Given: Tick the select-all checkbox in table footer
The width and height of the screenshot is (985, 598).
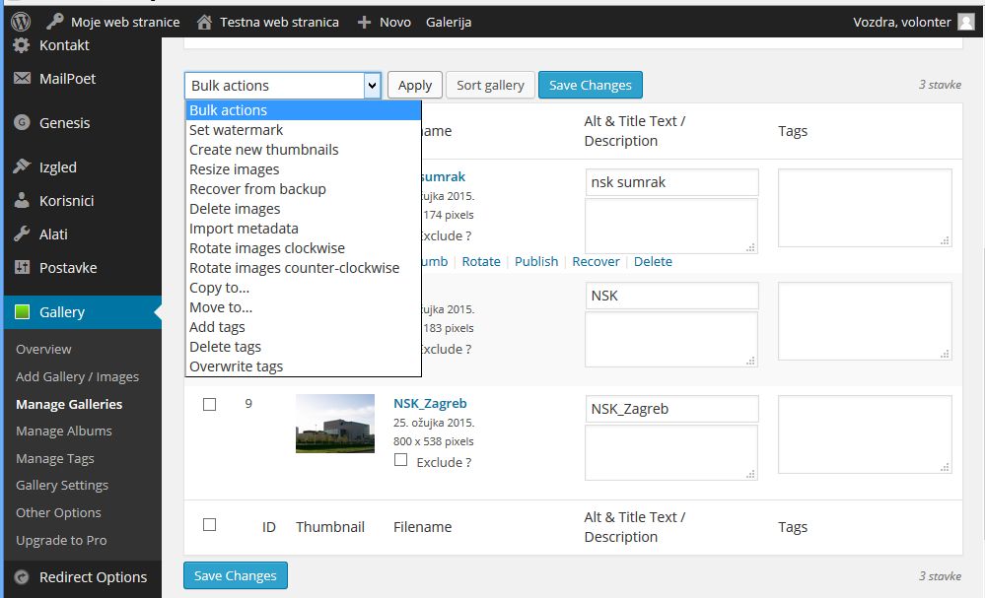Looking at the screenshot, I should [210, 524].
